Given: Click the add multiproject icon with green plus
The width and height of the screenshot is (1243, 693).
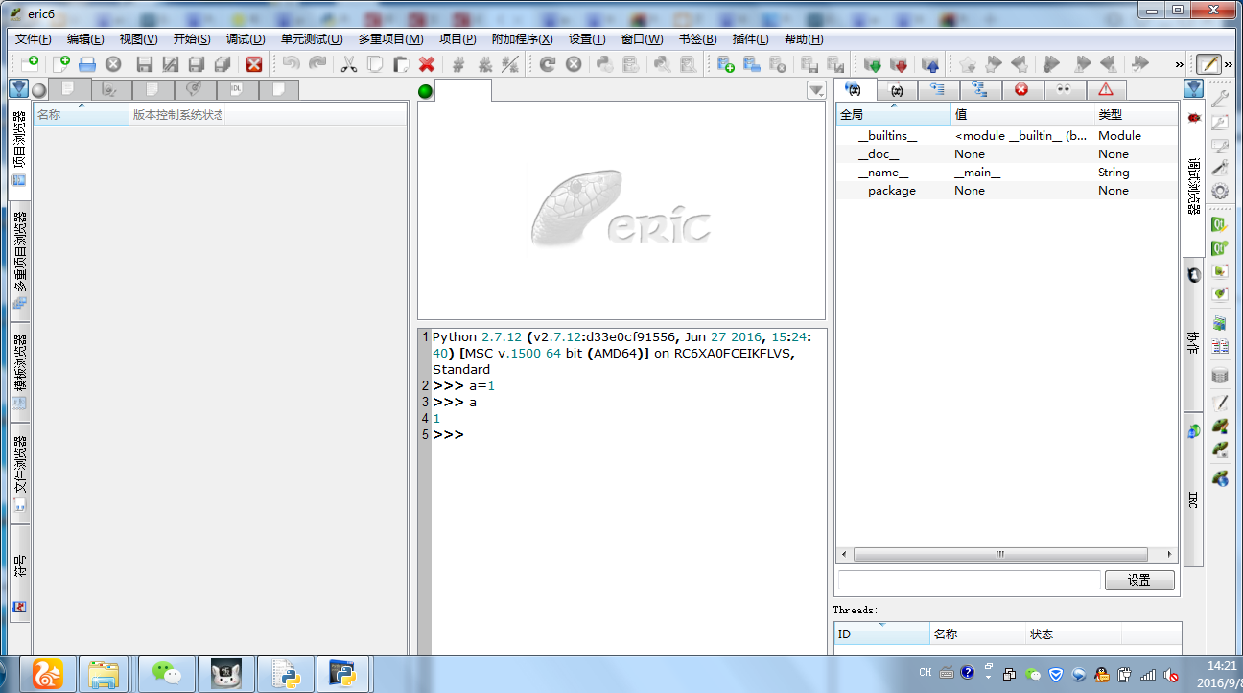Looking at the screenshot, I should pyautogui.click(x=726, y=63).
